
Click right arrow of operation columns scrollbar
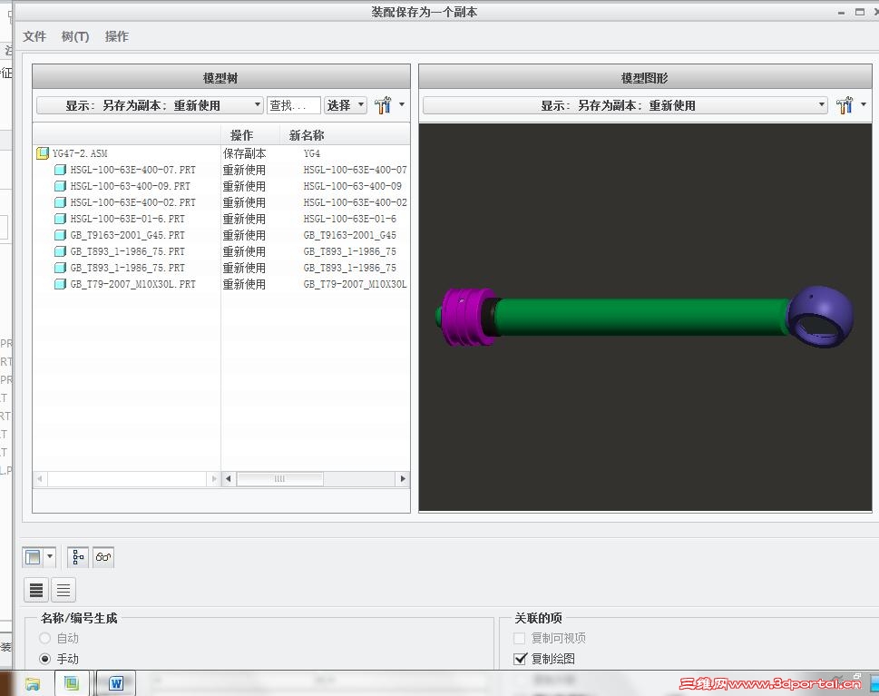point(403,478)
